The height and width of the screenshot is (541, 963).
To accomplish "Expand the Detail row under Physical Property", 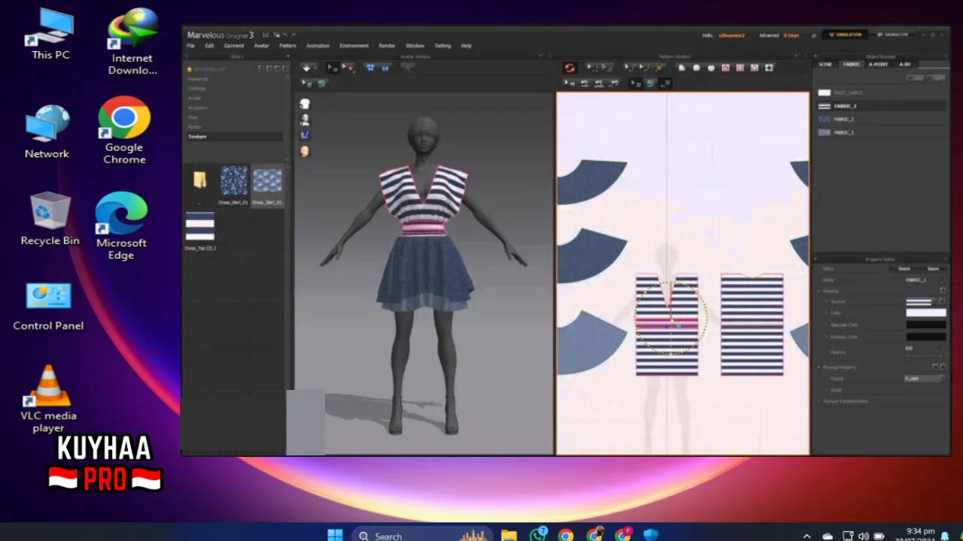I will (x=825, y=390).
